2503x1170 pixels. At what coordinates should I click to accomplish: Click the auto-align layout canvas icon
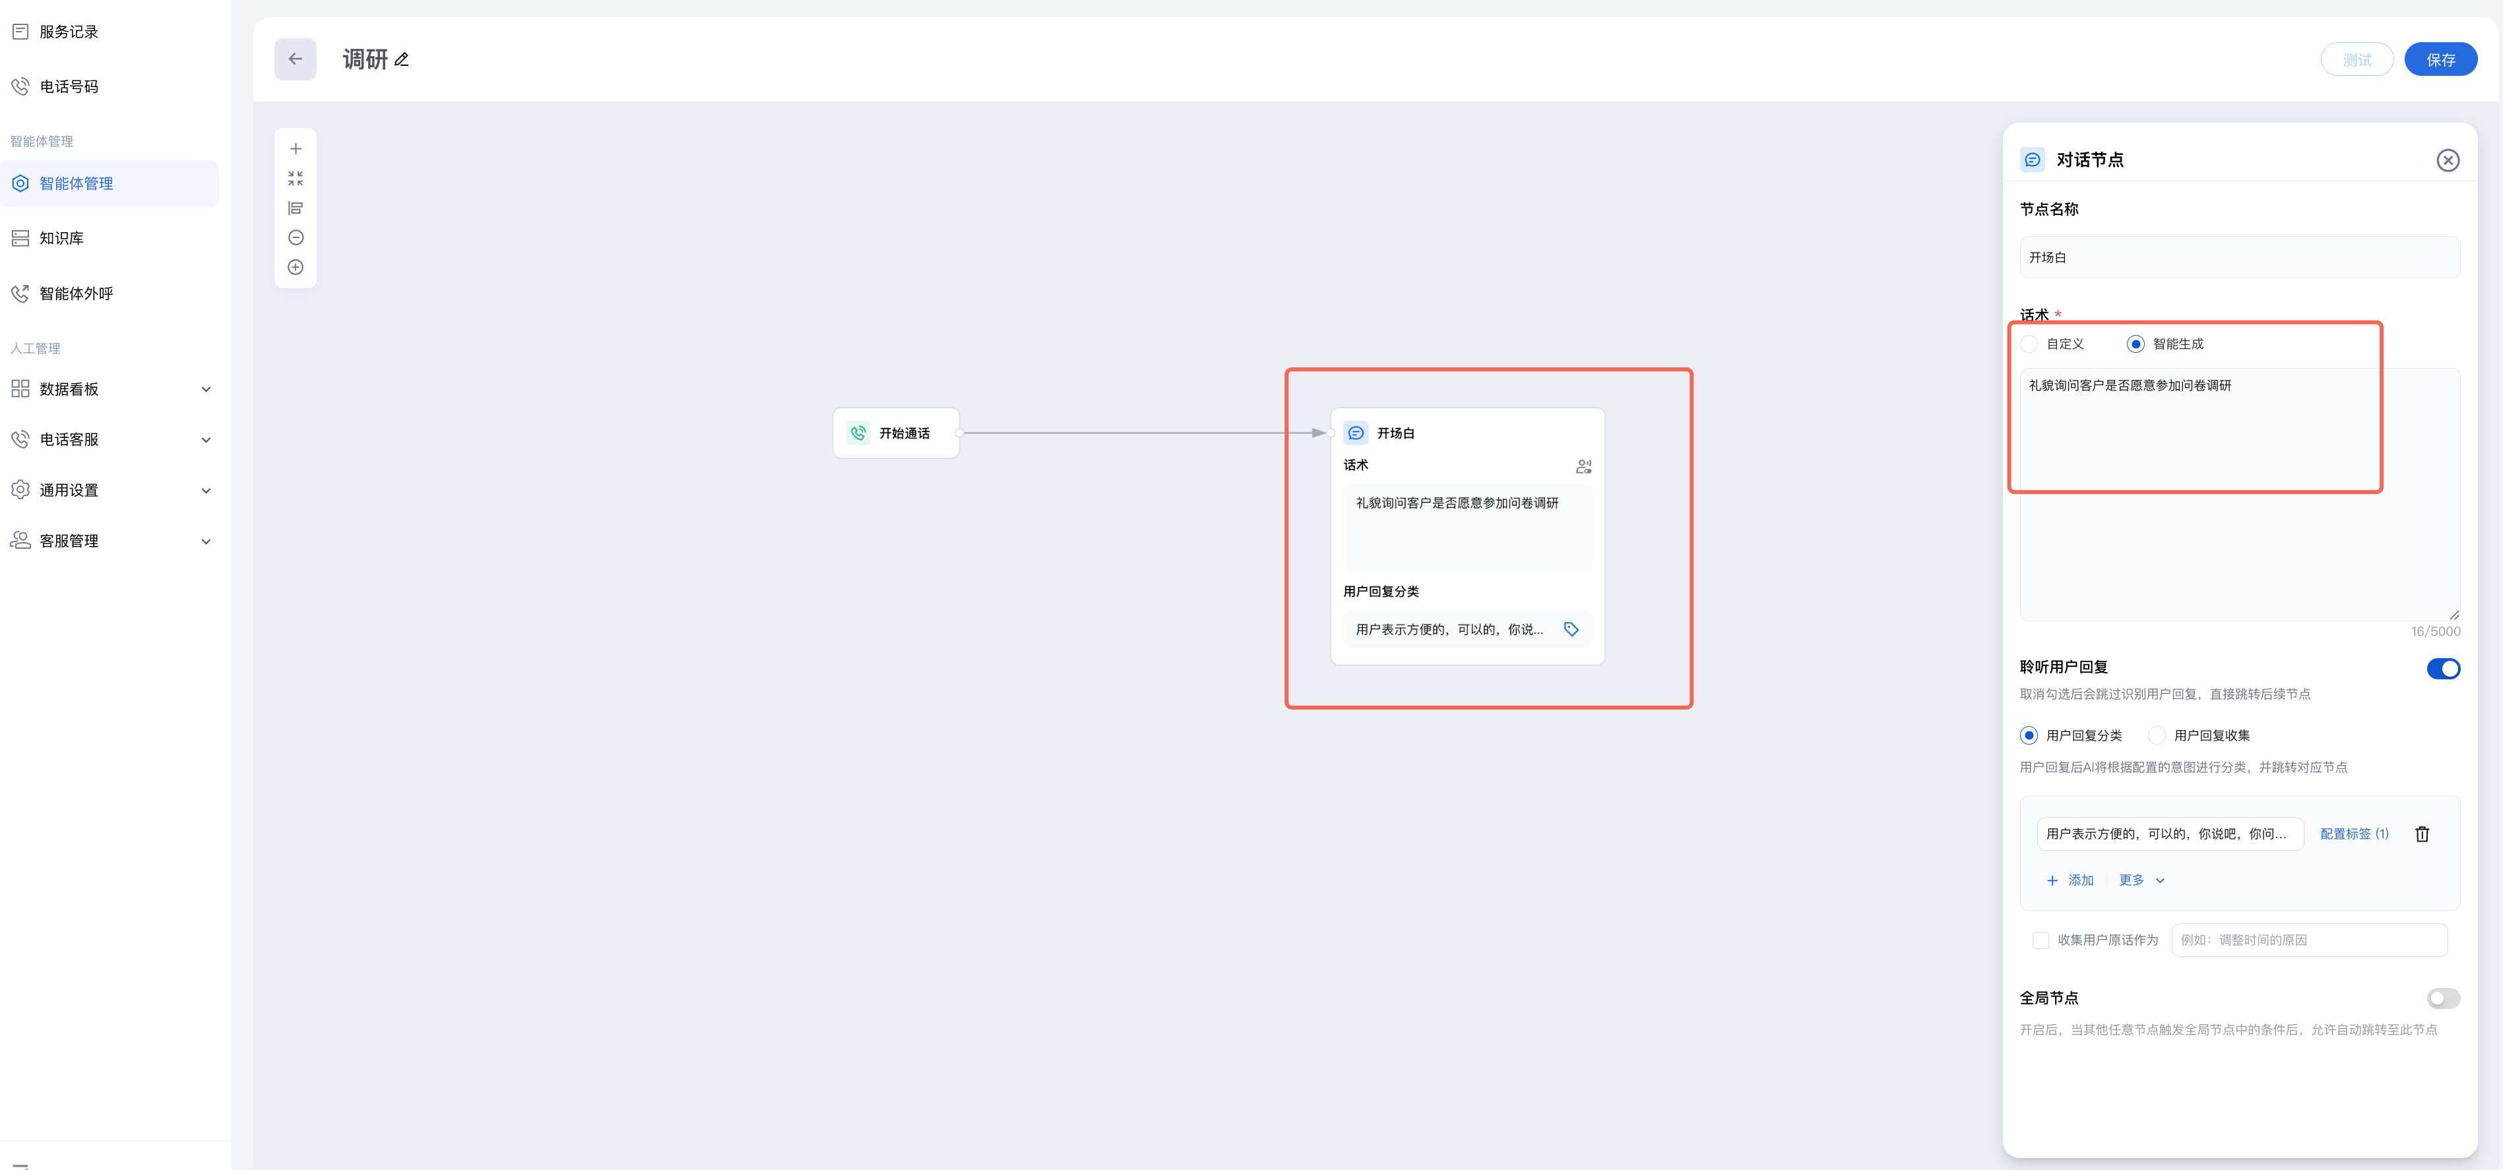[296, 208]
